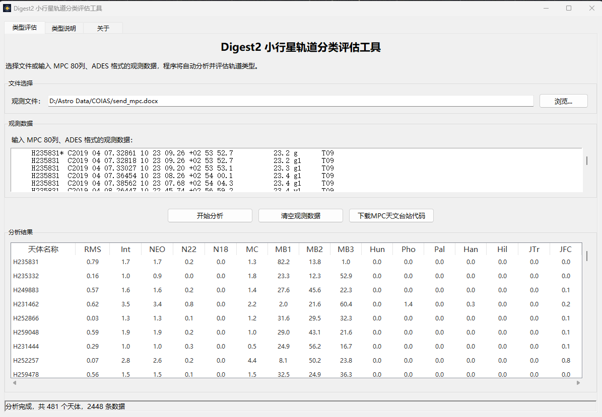Click the status bar text 分析完成
The width and height of the screenshot is (602, 417).
19,406
